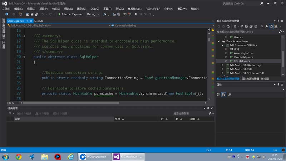Collapse the Data Access Layer folder
This screenshot has width=286, height=161.
tap(219, 41)
